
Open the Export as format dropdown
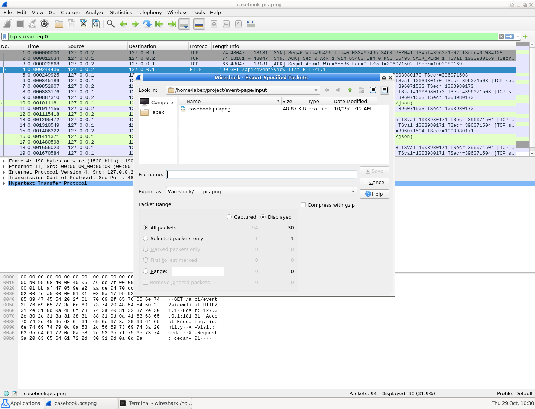(x=262, y=192)
